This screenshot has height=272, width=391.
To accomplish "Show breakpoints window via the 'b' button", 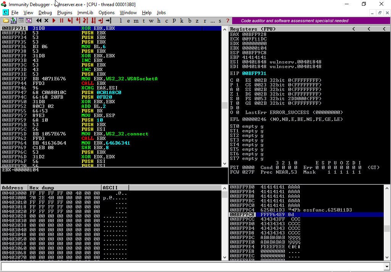I will click(190, 21).
